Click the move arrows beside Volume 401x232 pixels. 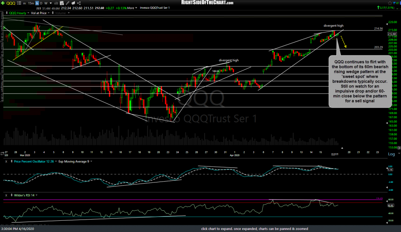click(53, 13)
